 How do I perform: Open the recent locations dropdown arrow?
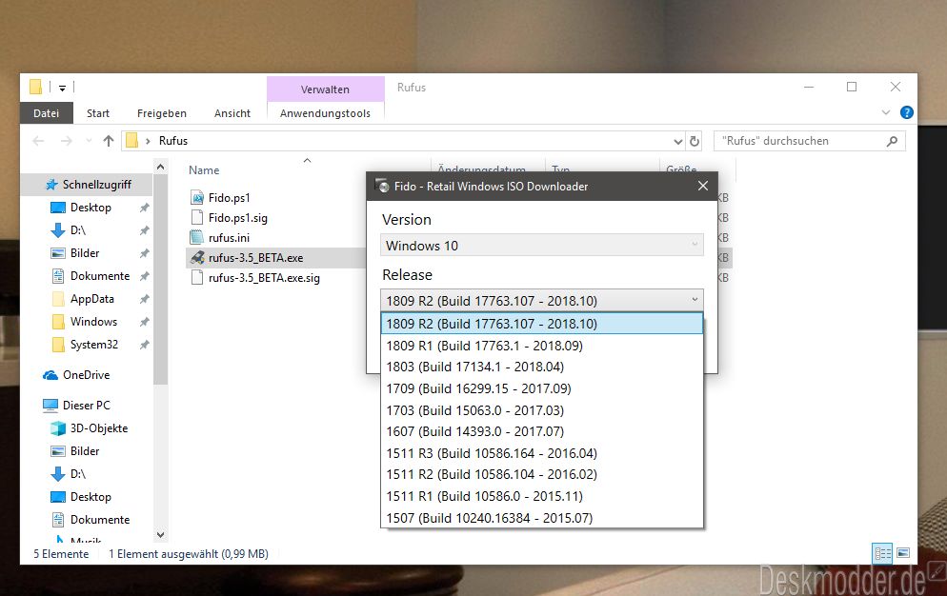click(89, 141)
